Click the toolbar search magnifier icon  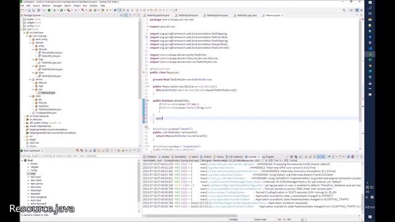point(344,10)
